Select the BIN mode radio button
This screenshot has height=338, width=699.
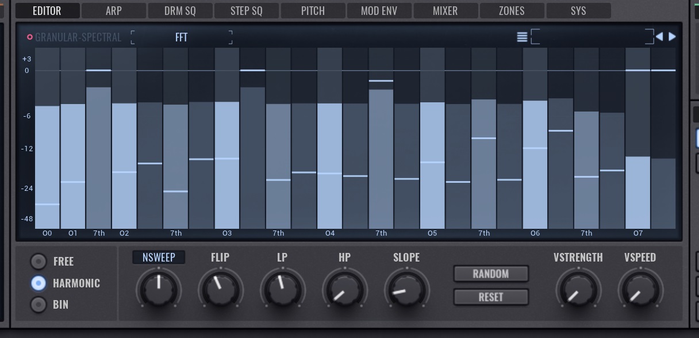point(39,305)
